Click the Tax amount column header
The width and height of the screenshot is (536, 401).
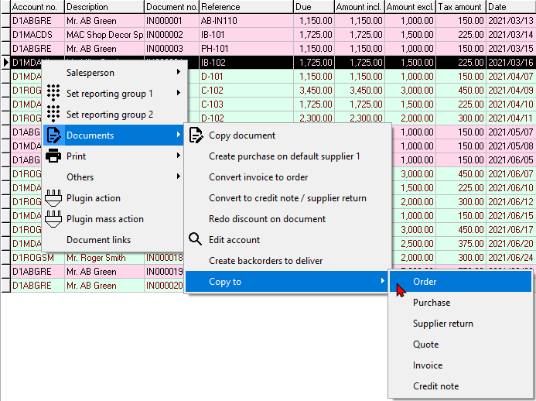click(x=461, y=7)
